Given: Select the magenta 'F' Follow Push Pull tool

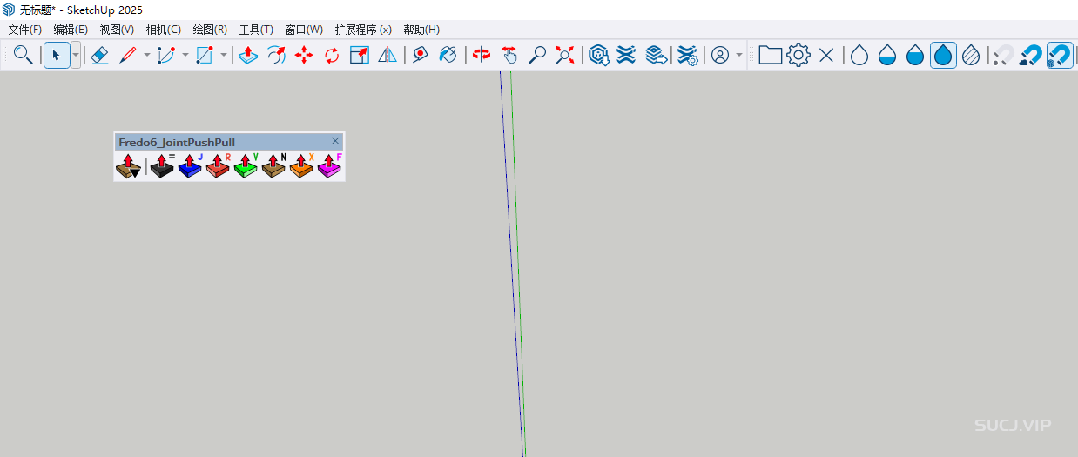Looking at the screenshot, I should pos(329,165).
